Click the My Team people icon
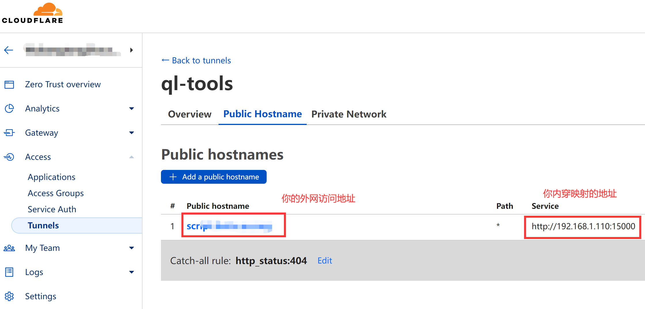645x309 pixels. click(9, 248)
